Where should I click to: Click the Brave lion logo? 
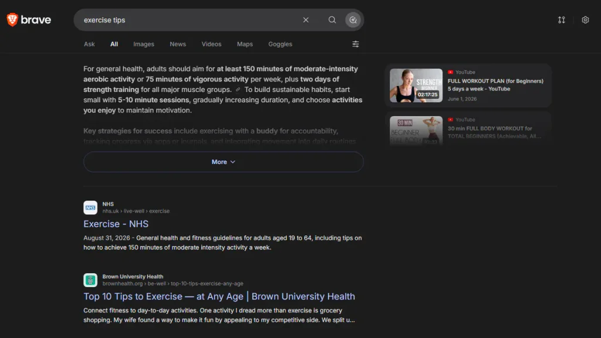coord(12,19)
